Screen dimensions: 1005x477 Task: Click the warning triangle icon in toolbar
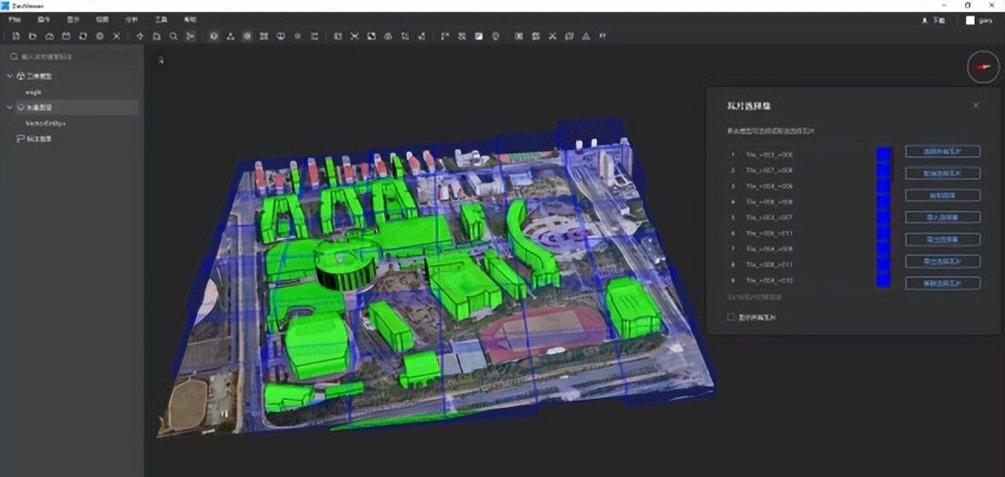(585, 36)
